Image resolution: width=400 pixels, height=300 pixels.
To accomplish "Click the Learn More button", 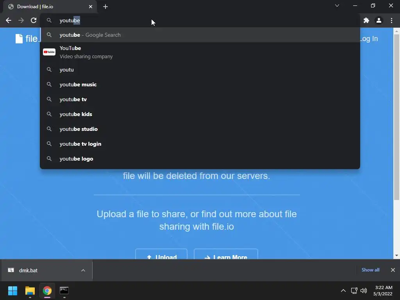I will tap(226, 254).
